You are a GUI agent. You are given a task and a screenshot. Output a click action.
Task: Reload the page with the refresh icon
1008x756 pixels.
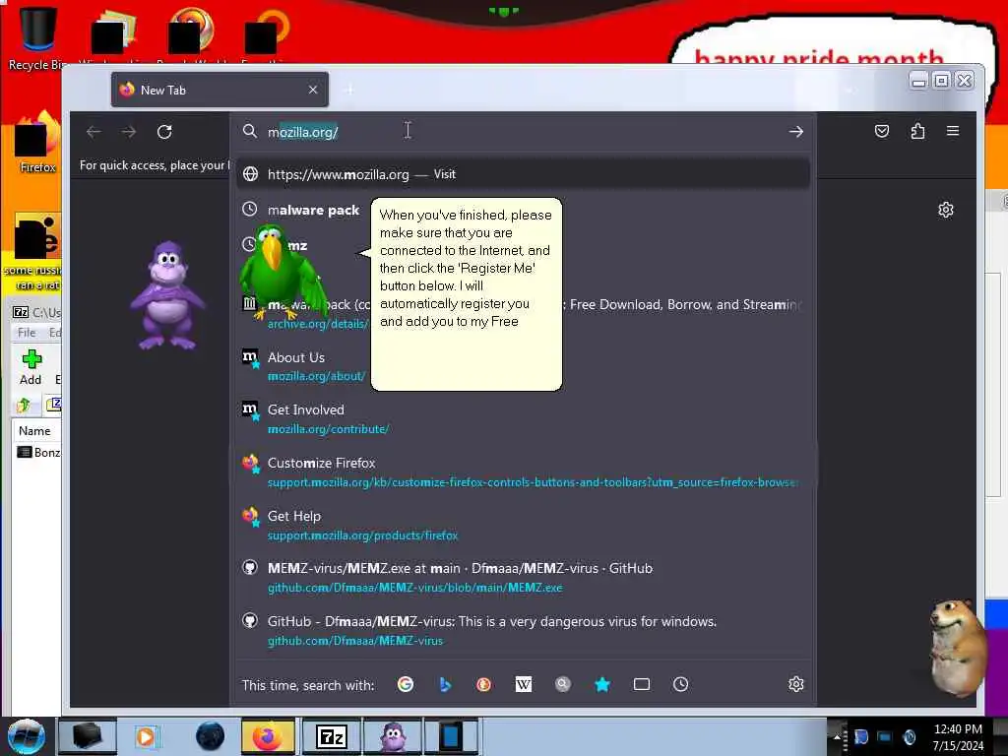(164, 132)
